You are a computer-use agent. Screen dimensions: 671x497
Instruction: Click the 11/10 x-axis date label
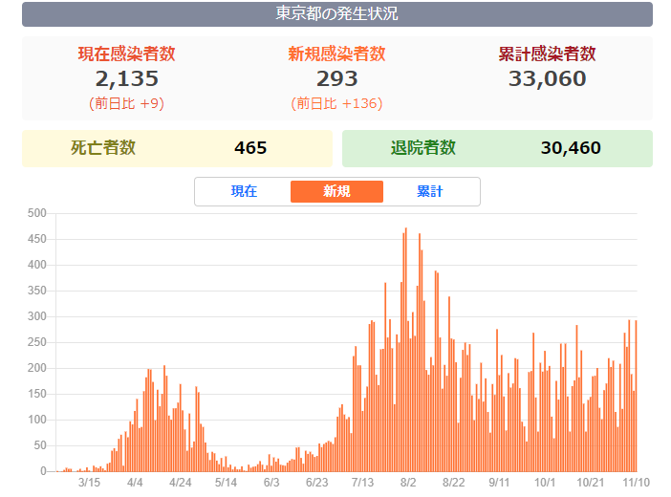click(x=636, y=483)
